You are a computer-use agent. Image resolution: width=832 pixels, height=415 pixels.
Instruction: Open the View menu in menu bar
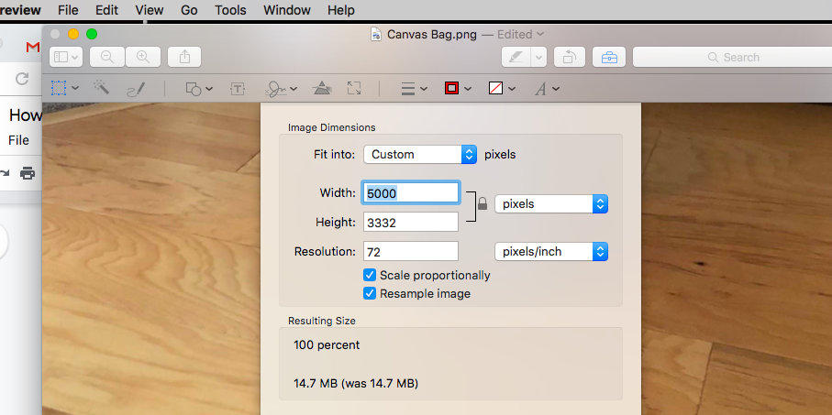pyautogui.click(x=149, y=10)
